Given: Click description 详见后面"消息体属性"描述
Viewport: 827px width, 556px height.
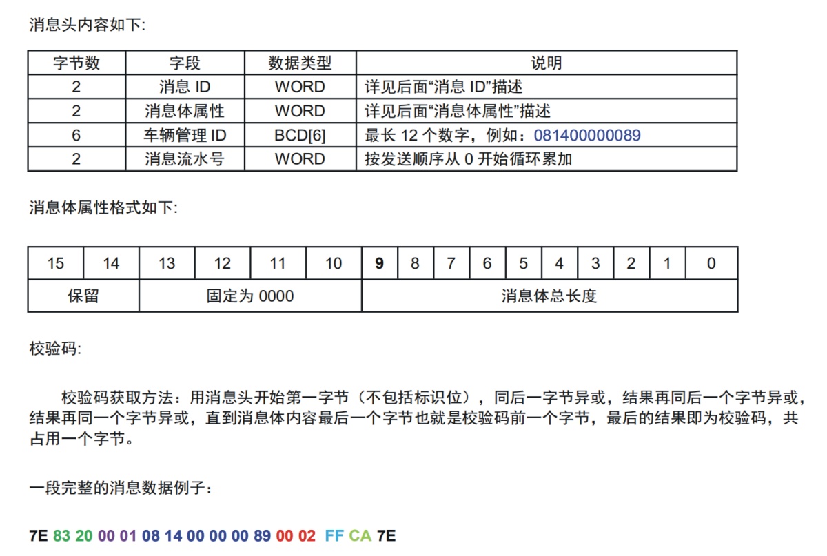Looking at the screenshot, I should [458, 111].
